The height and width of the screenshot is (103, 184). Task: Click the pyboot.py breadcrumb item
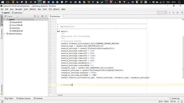click(17, 13)
